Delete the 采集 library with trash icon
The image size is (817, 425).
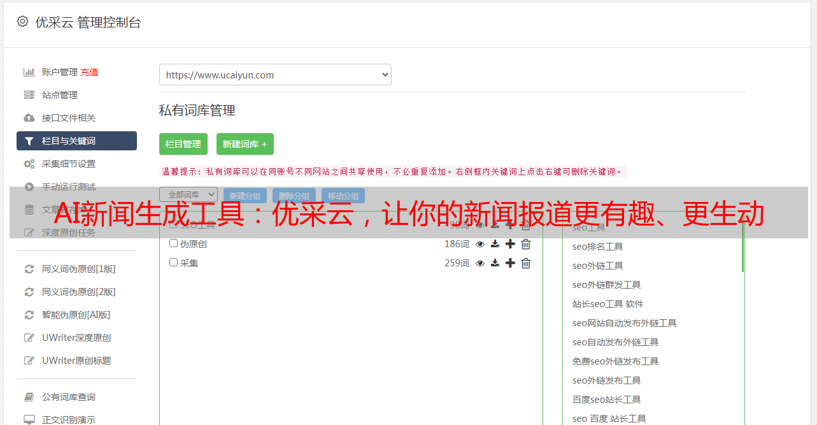click(526, 263)
